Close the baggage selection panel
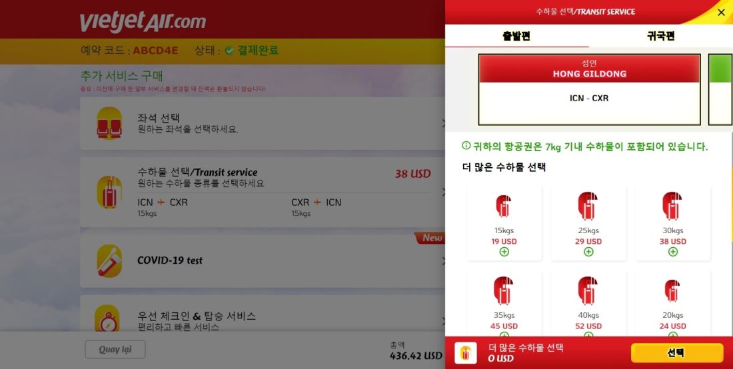 721,13
